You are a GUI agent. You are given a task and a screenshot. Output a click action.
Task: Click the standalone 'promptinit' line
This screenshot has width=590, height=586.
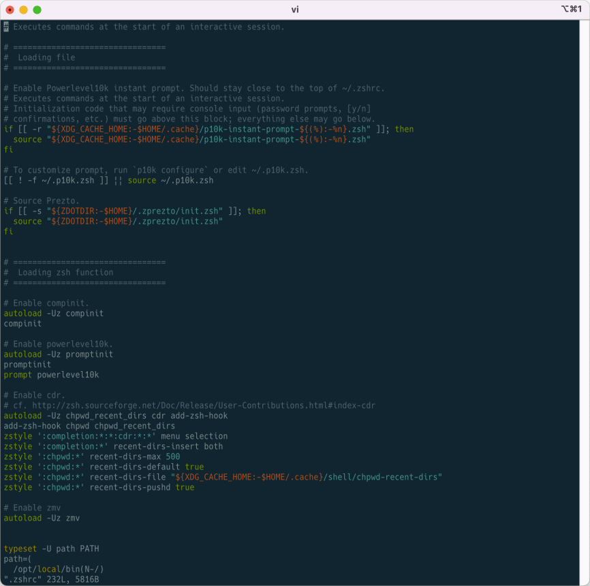pos(27,364)
